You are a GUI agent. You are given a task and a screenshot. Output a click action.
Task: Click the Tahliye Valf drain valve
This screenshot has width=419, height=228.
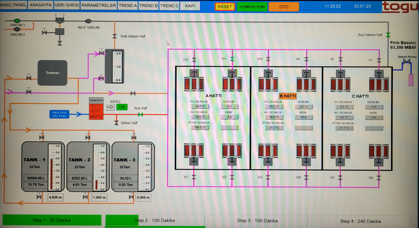point(116,122)
